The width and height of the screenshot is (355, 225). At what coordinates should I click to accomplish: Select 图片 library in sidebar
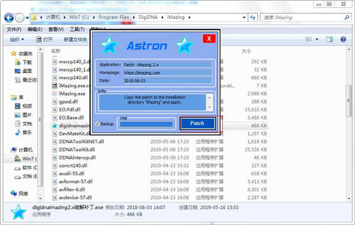(x=23, y=115)
